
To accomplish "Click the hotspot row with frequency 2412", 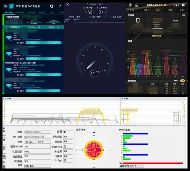I will click(x=157, y=86).
